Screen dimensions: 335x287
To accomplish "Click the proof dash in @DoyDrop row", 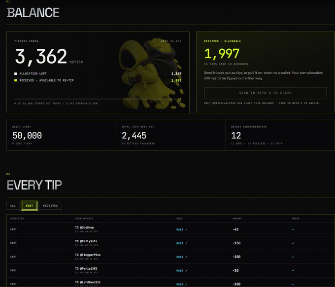I will click(293, 229).
